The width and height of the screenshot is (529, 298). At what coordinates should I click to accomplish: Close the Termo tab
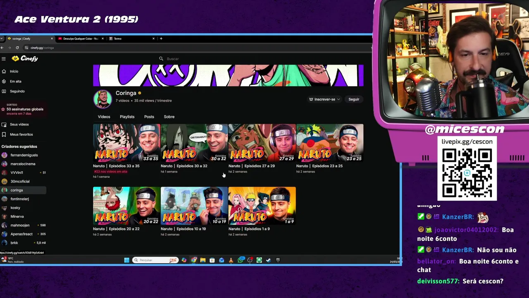[153, 38]
